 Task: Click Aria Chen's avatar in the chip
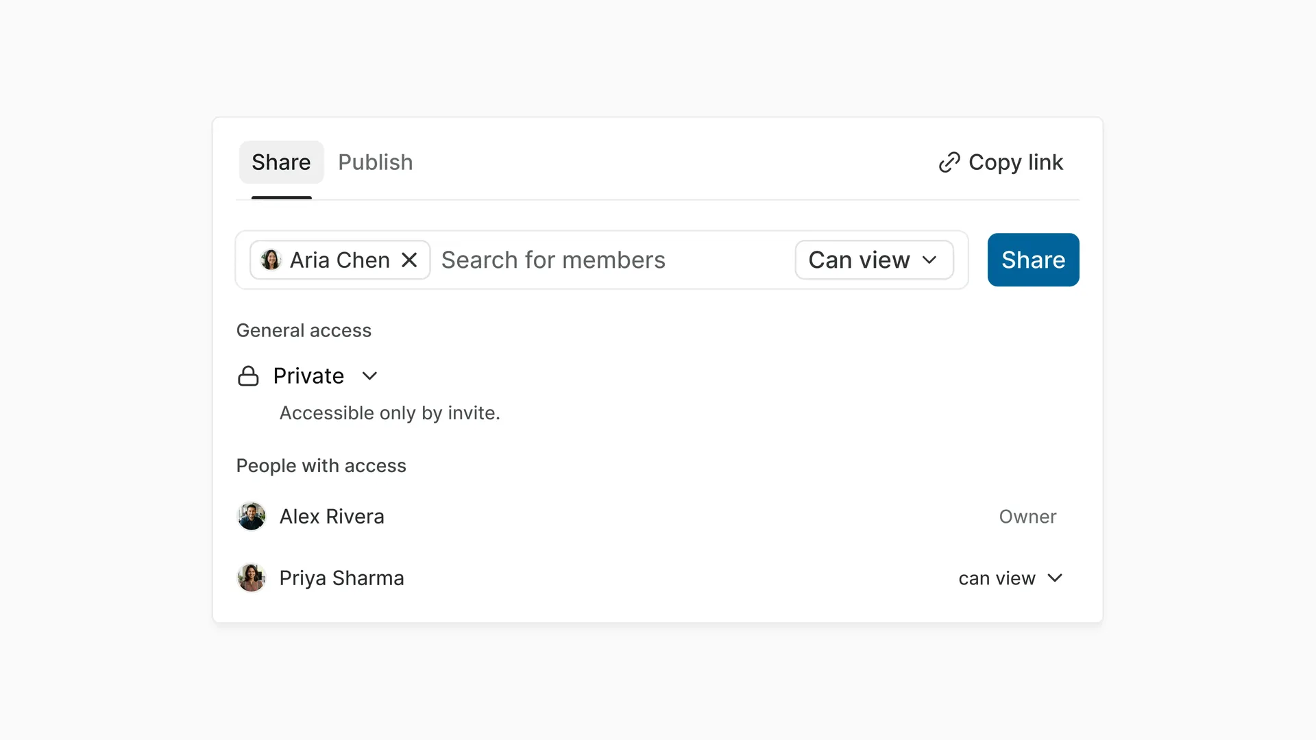click(271, 260)
